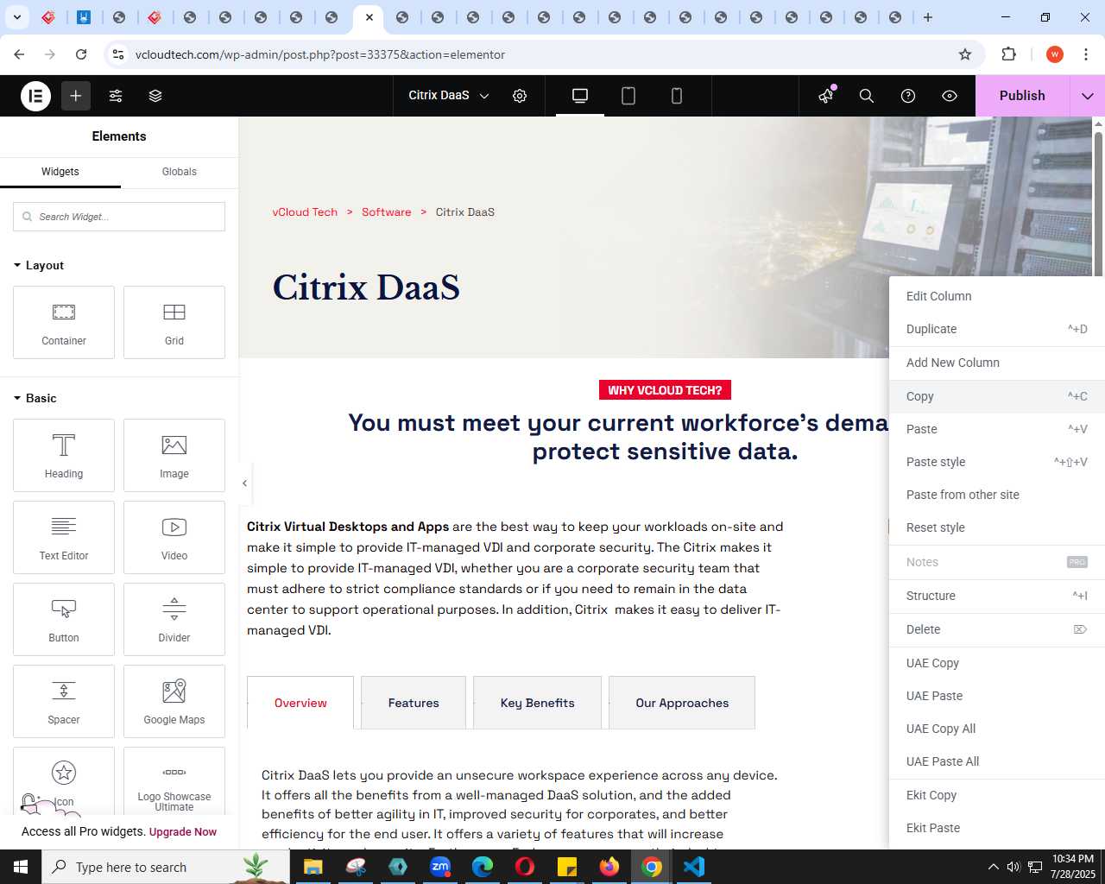Bookmark this page with the star icon

point(965,54)
